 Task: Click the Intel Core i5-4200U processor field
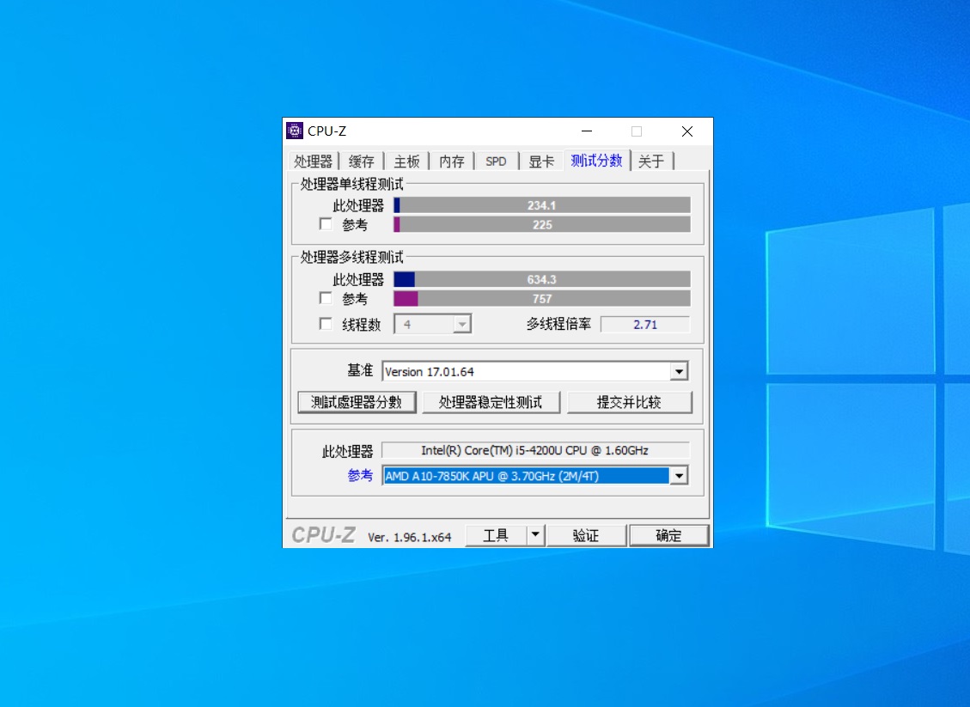(535, 450)
